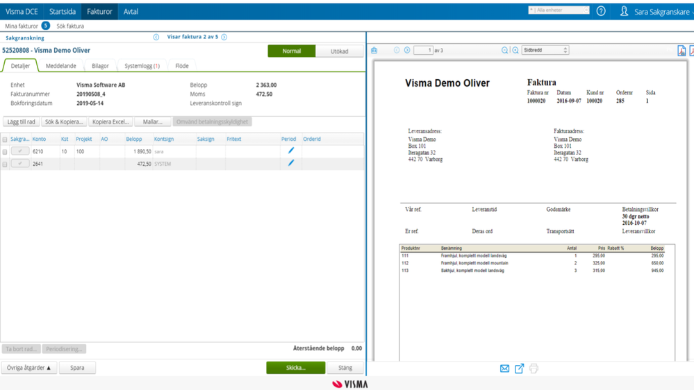Click the page number input field
Screen dimensions: 694x390
point(423,51)
